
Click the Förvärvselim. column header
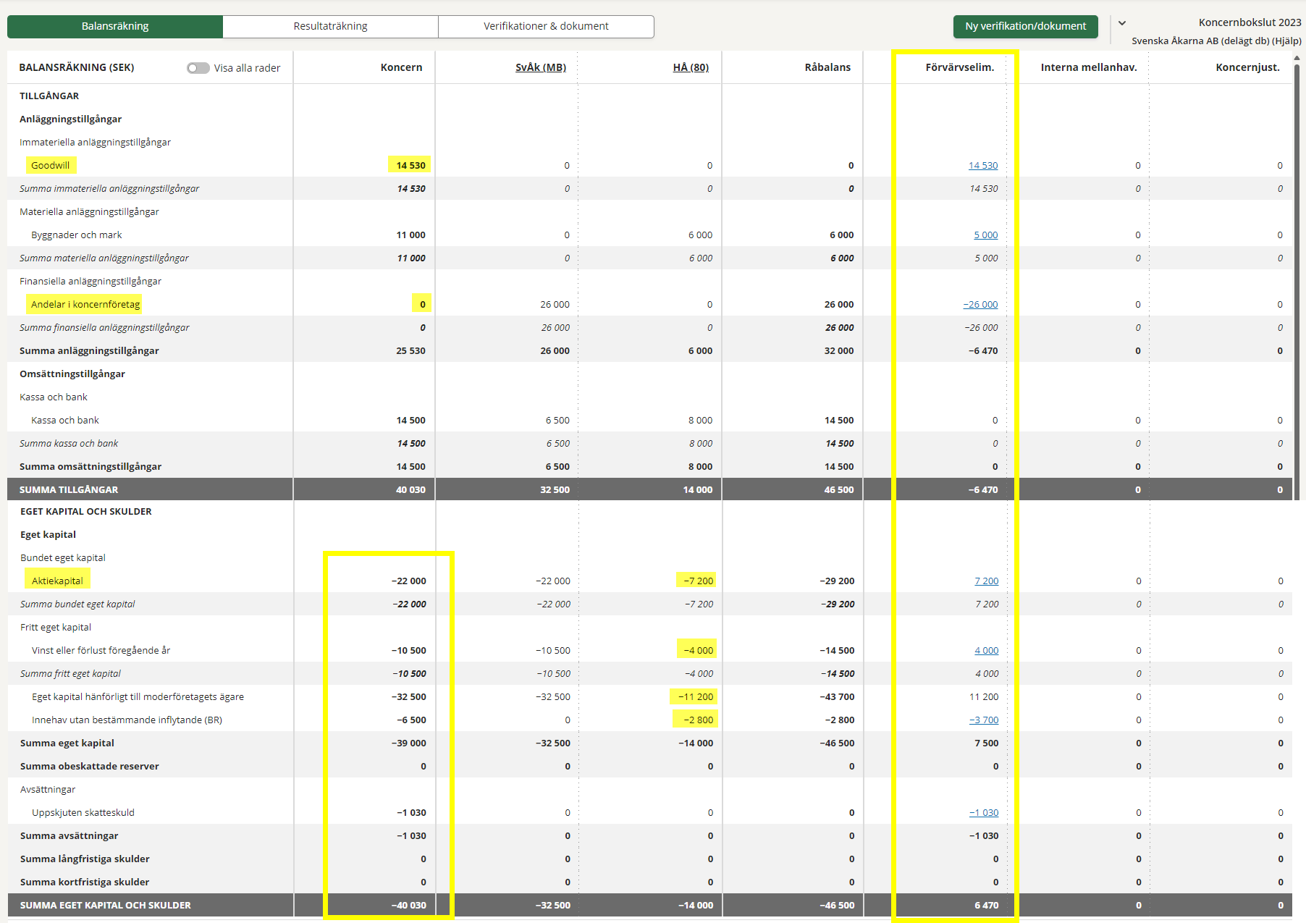pos(959,67)
